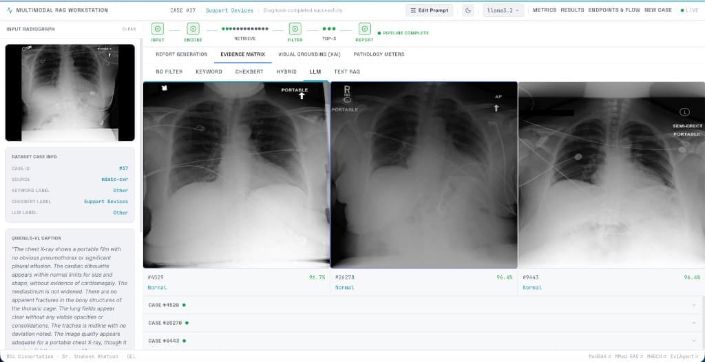Click the ENCODE pipeline step icon
Screen dimensions: 705x362
click(193, 29)
